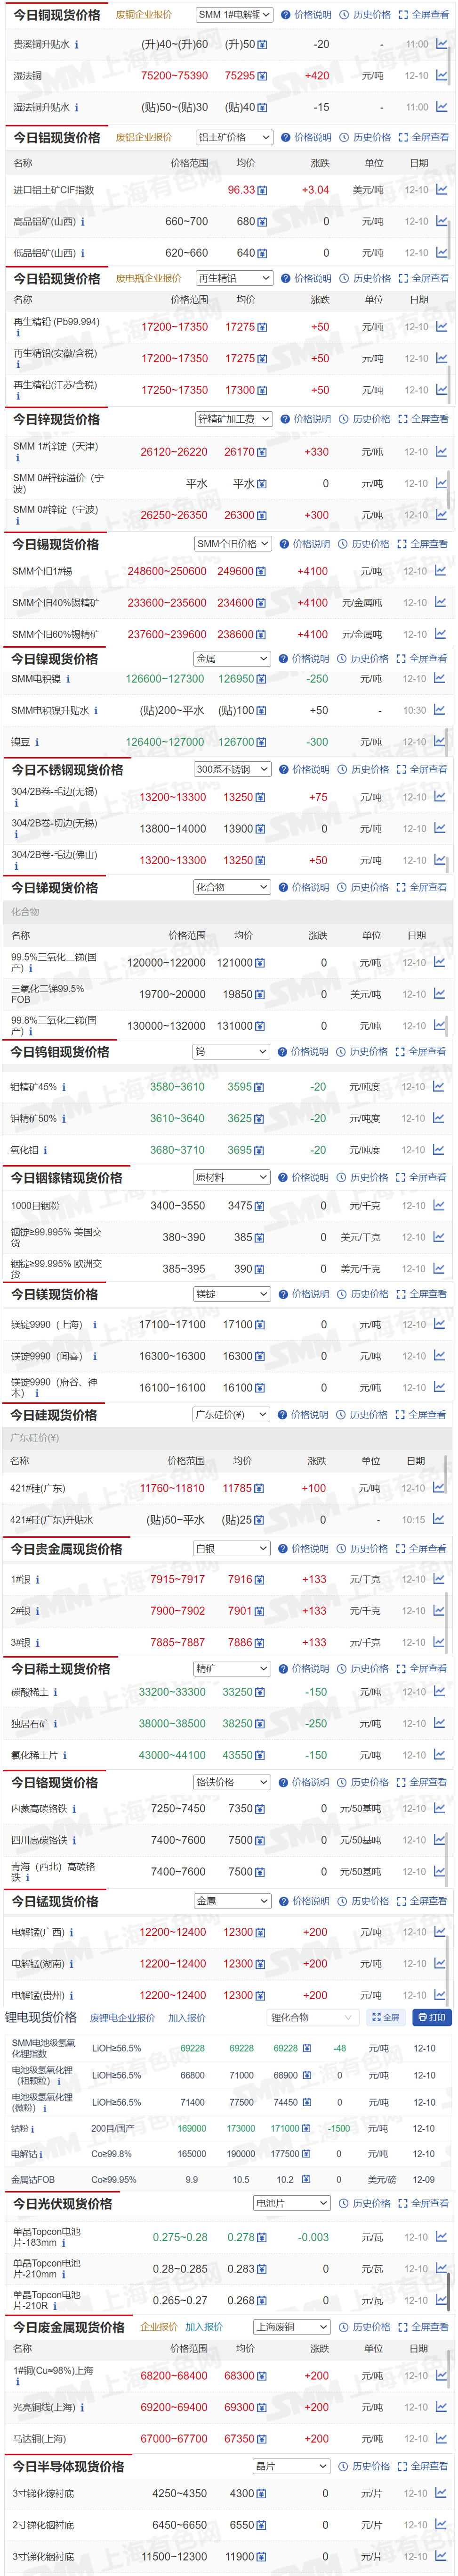Click the 今日稀土现货价格 section title
458x2576 pixels.
coord(61,1669)
